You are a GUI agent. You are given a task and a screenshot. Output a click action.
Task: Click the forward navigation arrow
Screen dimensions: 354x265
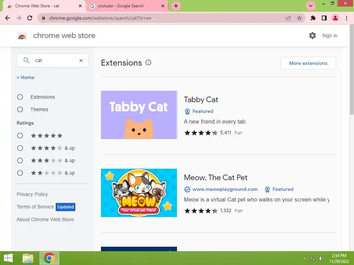19,18
